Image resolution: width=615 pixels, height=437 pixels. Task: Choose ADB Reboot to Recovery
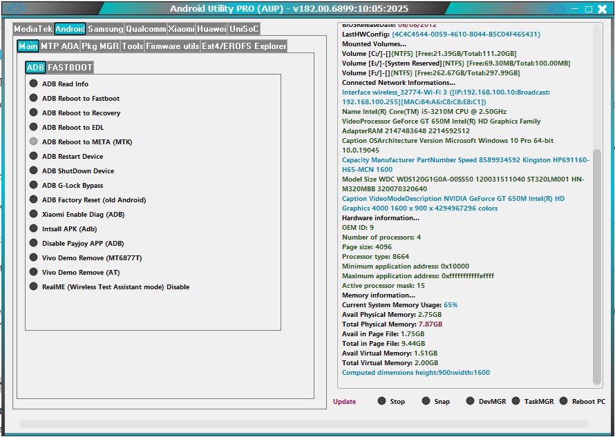75,113
